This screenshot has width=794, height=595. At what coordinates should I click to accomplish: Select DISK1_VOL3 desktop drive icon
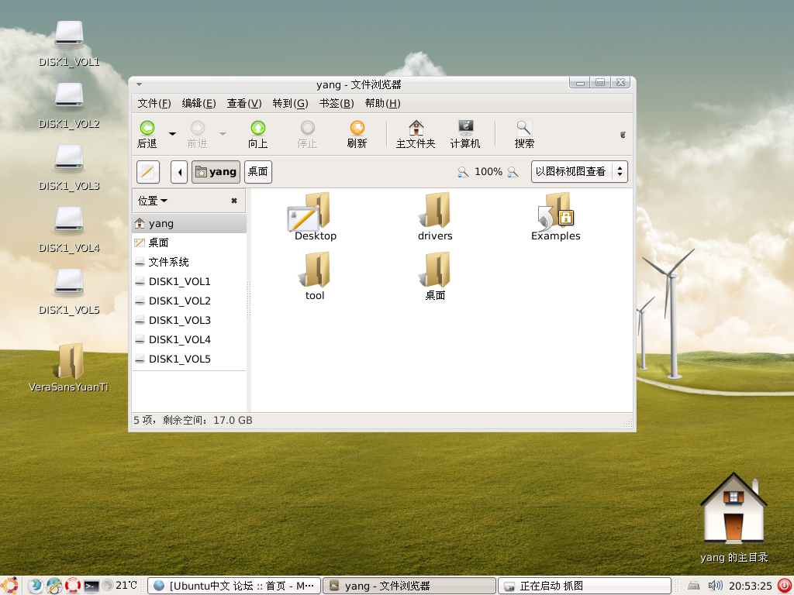(69, 168)
